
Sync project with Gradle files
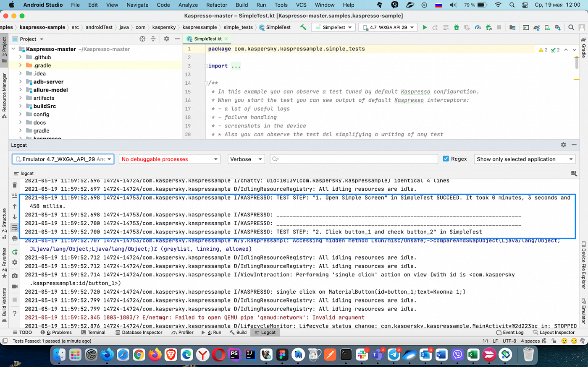(536, 27)
